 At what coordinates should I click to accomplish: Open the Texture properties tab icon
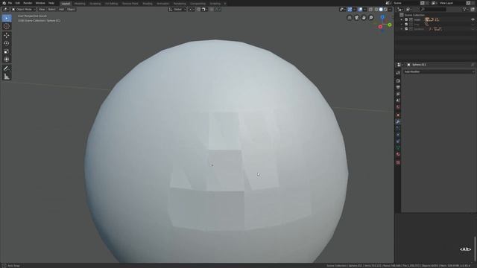point(398,162)
